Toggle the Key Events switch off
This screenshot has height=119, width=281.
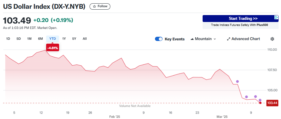tap(159, 39)
